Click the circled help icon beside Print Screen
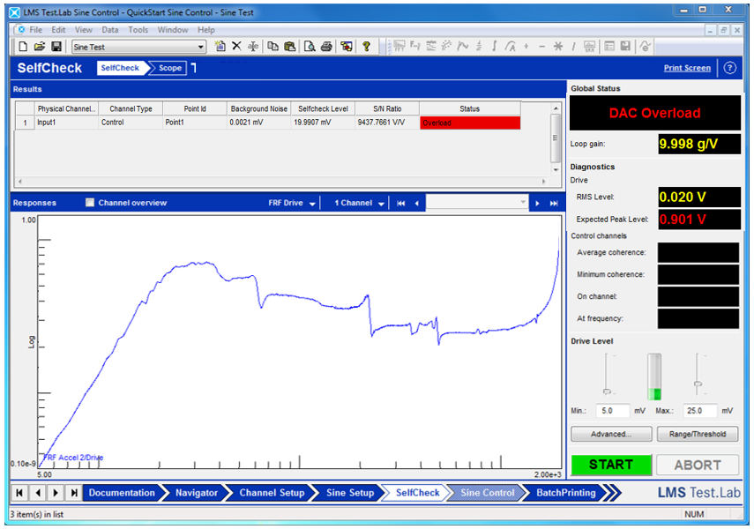The image size is (754, 529). 729,68
